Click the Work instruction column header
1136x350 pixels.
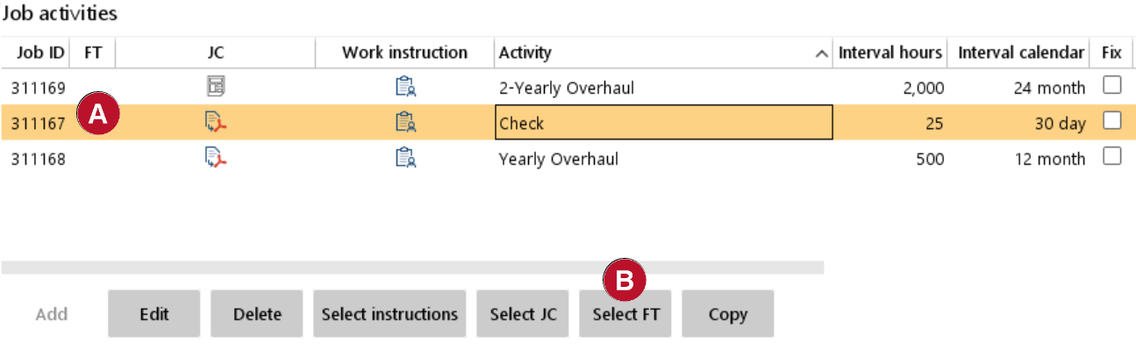[404, 53]
